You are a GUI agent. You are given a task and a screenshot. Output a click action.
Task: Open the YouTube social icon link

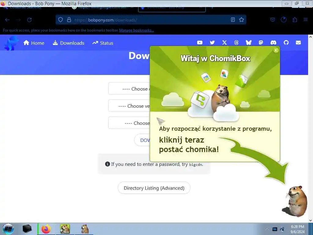point(200,43)
